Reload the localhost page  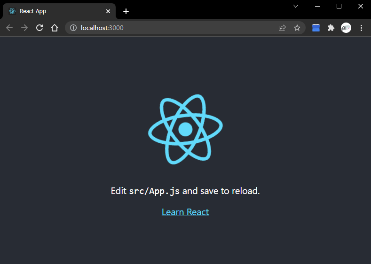(x=39, y=28)
